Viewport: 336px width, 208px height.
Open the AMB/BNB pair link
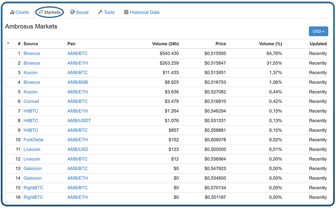[x=78, y=82]
